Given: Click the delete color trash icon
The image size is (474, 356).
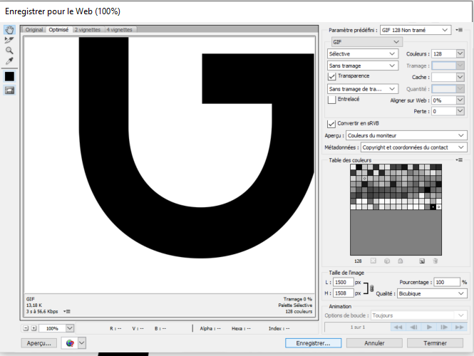Looking at the screenshot, I should click(436, 261).
